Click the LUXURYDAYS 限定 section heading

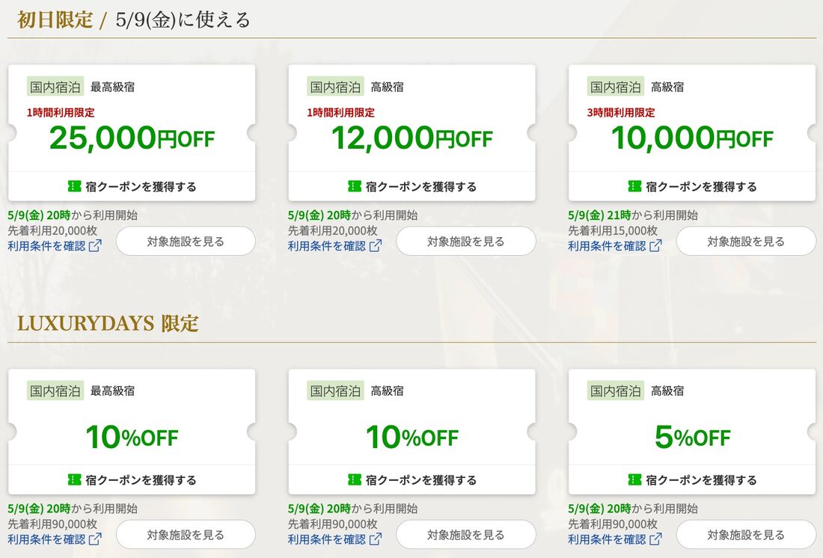pos(108,323)
